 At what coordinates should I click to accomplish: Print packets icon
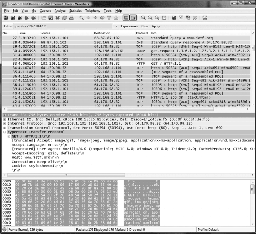coord(71,18)
